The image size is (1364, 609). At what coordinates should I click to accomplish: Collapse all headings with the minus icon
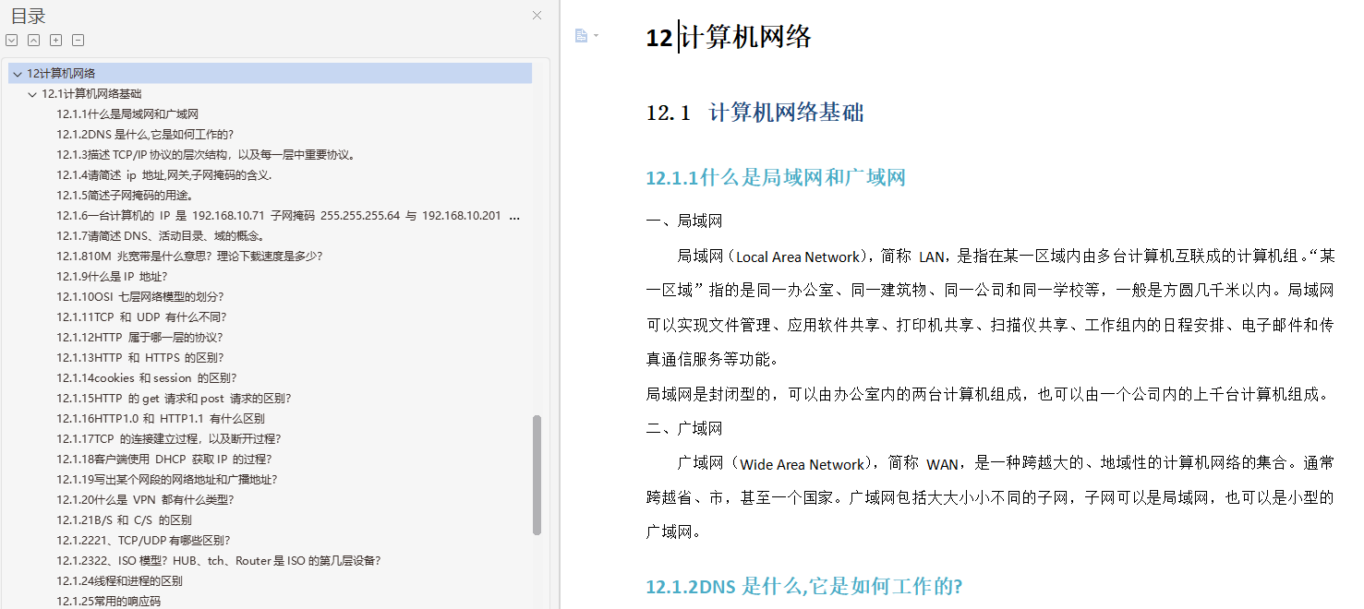coord(78,40)
